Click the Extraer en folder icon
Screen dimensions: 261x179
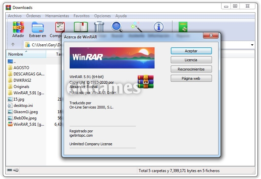point(37,27)
